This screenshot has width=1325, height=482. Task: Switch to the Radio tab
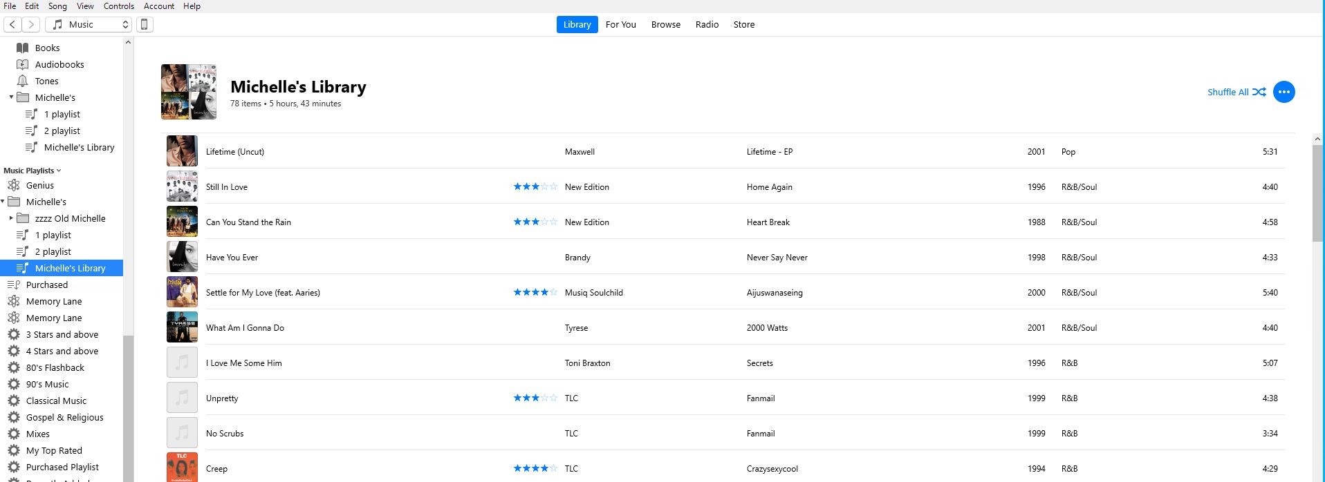[707, 24]
